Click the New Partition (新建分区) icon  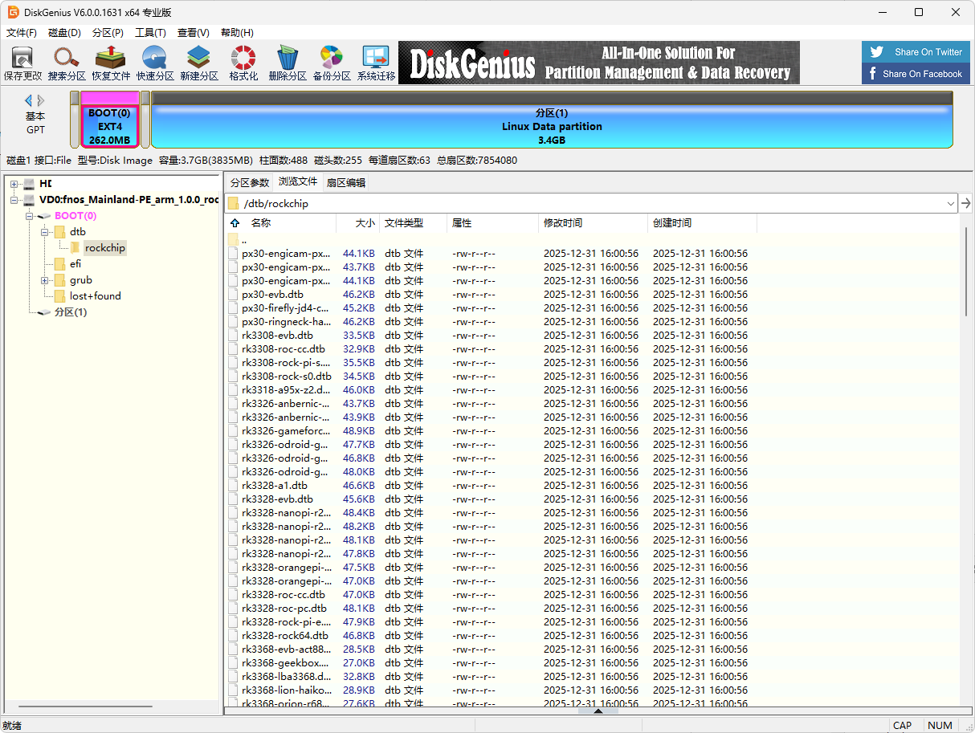[198, 63]
